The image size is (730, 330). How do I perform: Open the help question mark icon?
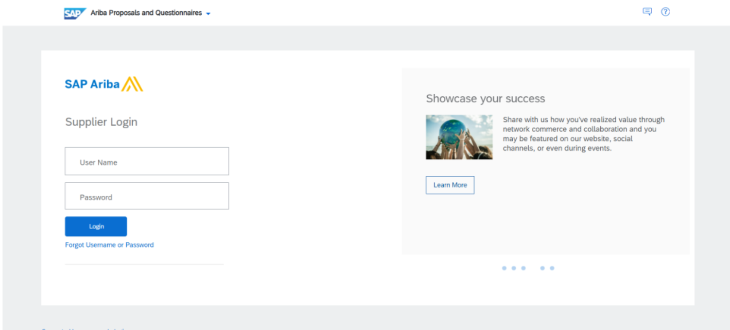[x=665, y=12]
